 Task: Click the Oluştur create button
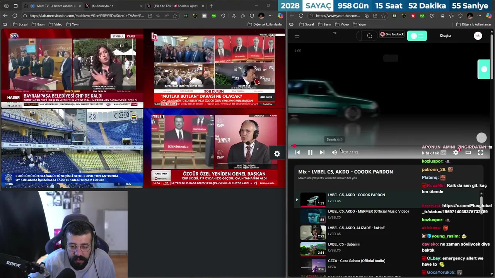point(445,36)
